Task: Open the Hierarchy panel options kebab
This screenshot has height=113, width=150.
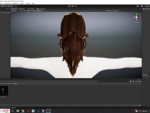Action: 9,8
